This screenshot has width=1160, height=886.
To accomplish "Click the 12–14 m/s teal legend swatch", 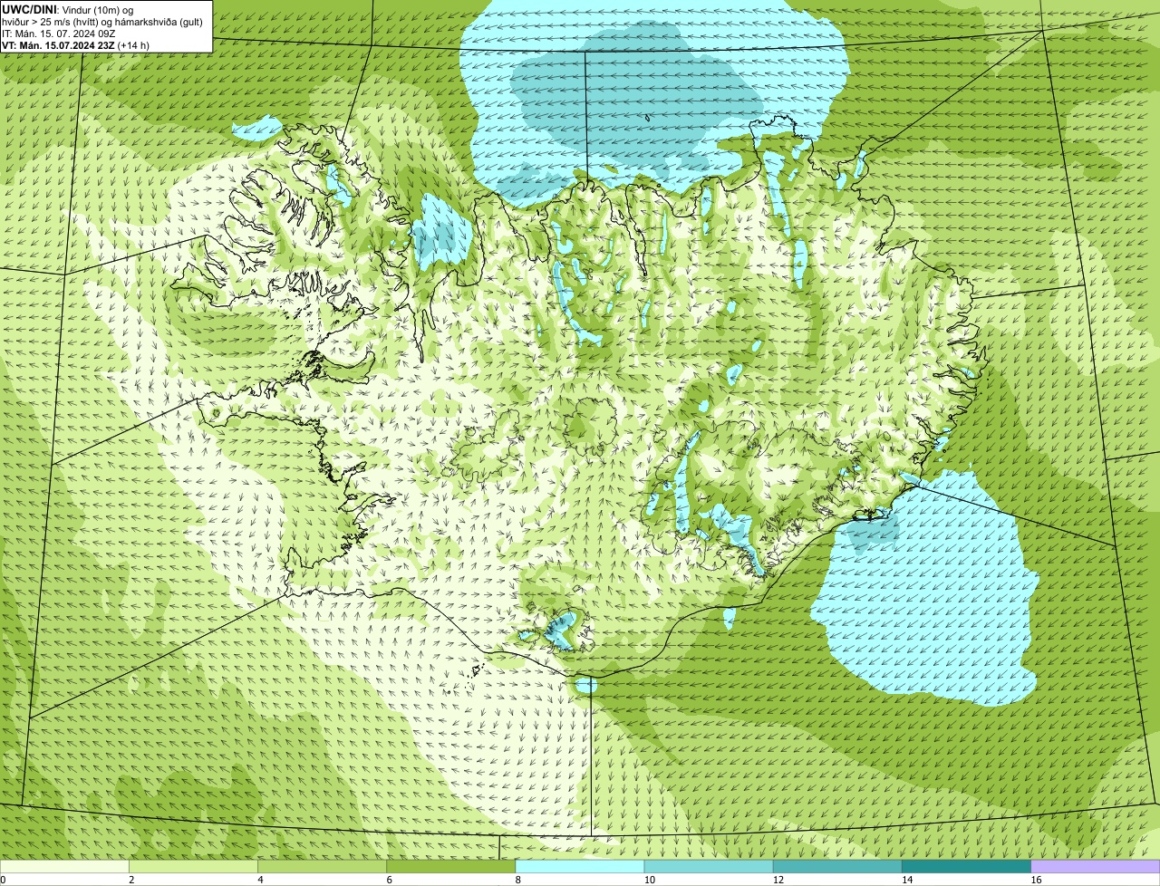I will click(837, 867).
